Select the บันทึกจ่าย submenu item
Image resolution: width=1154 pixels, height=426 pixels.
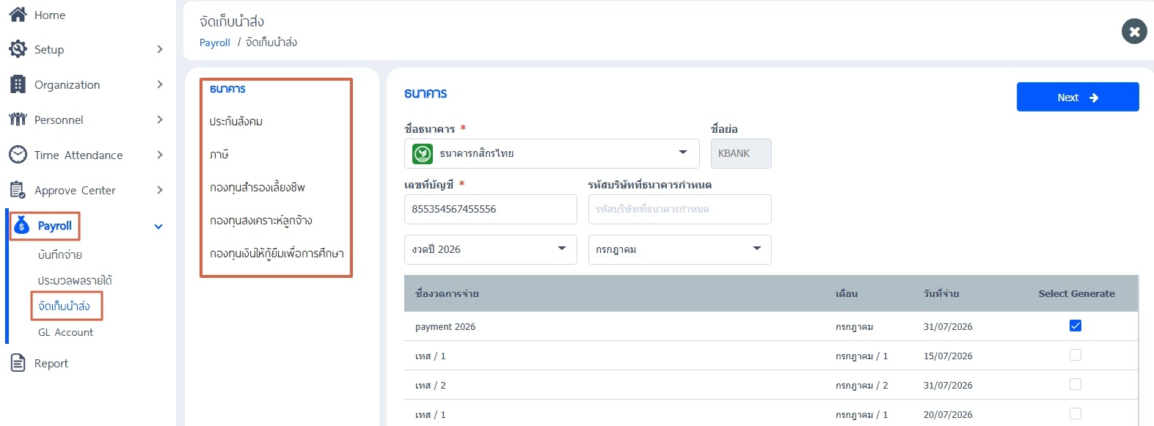pos(60,255)
